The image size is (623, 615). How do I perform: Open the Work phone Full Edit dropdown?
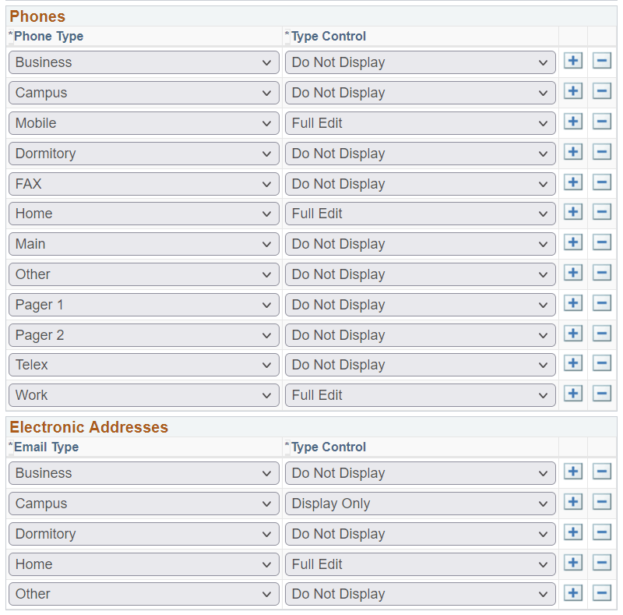421,394
